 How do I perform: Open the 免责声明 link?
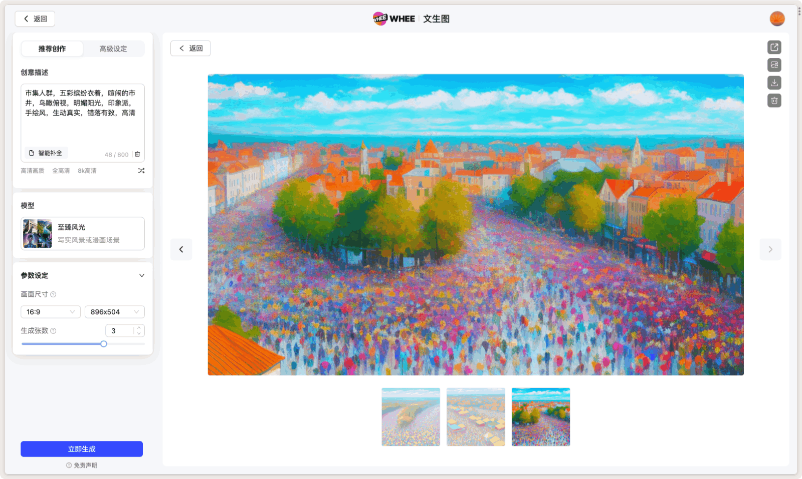(82, 465)
